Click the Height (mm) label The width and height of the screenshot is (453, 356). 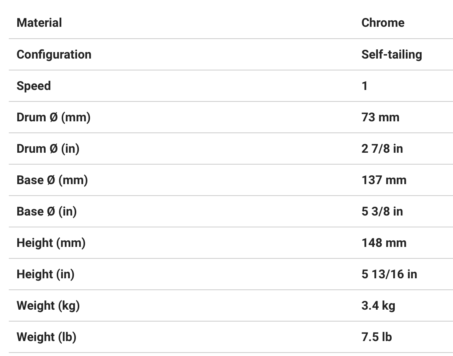click(x=51, y=243)
